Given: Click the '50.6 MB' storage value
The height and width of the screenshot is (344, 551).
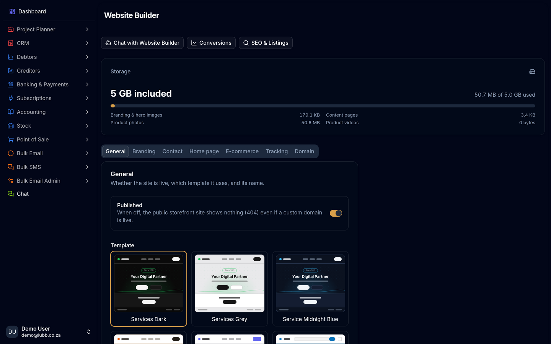Looking at the screenshot, I should tap(310, 123).
